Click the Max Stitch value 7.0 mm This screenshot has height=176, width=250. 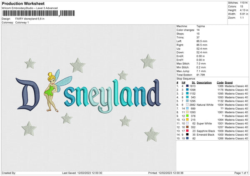[201, 64]
